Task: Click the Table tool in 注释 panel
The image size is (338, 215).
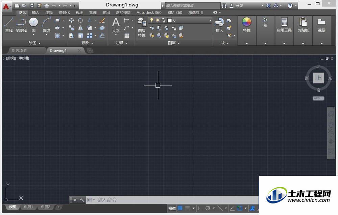Action: point(127,36)
